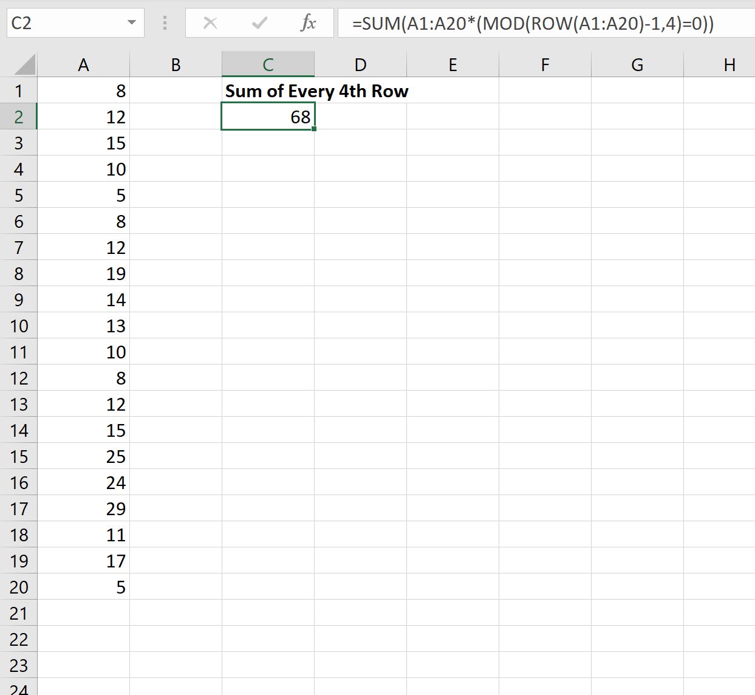Click inside the formula bar text
The height and width of the screenshot is (695, 755).
pyautogui.click(x=533, y=23)
